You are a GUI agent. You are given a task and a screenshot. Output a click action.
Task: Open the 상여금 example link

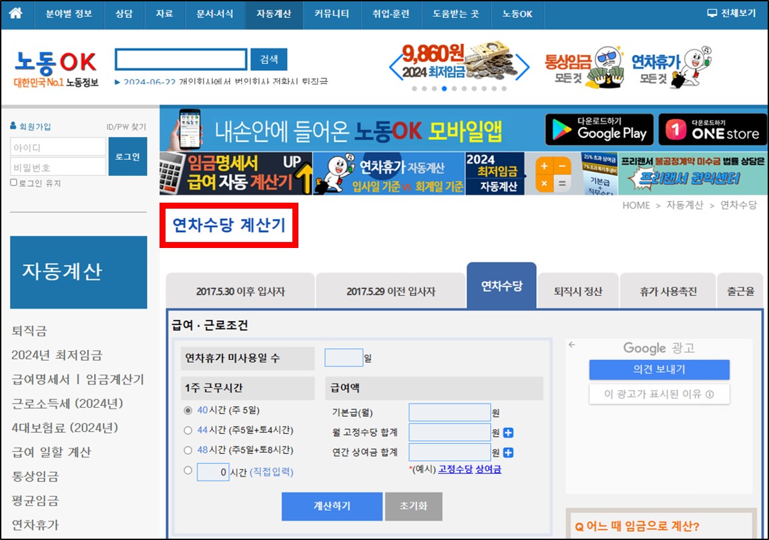click(x=489, y=469)
